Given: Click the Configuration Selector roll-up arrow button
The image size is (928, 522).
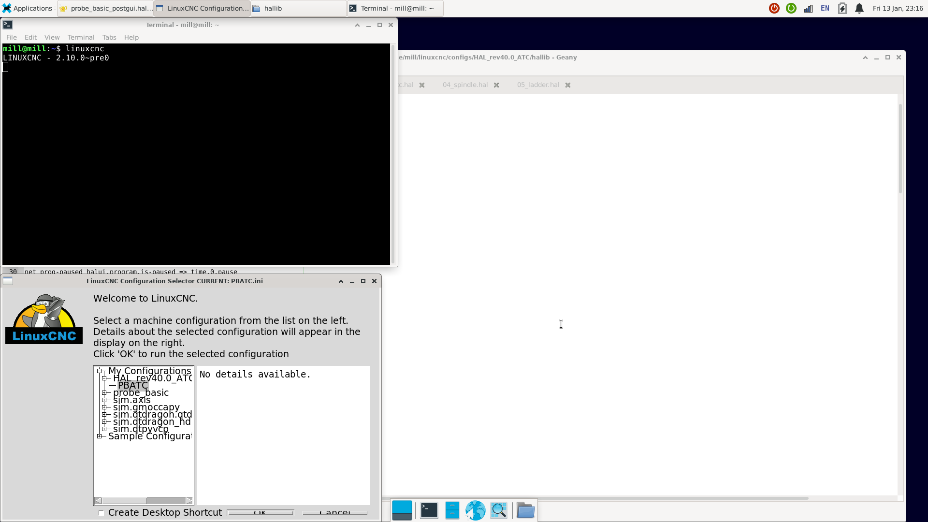Looking at the screenshot, I should click(x=341, y=281).
